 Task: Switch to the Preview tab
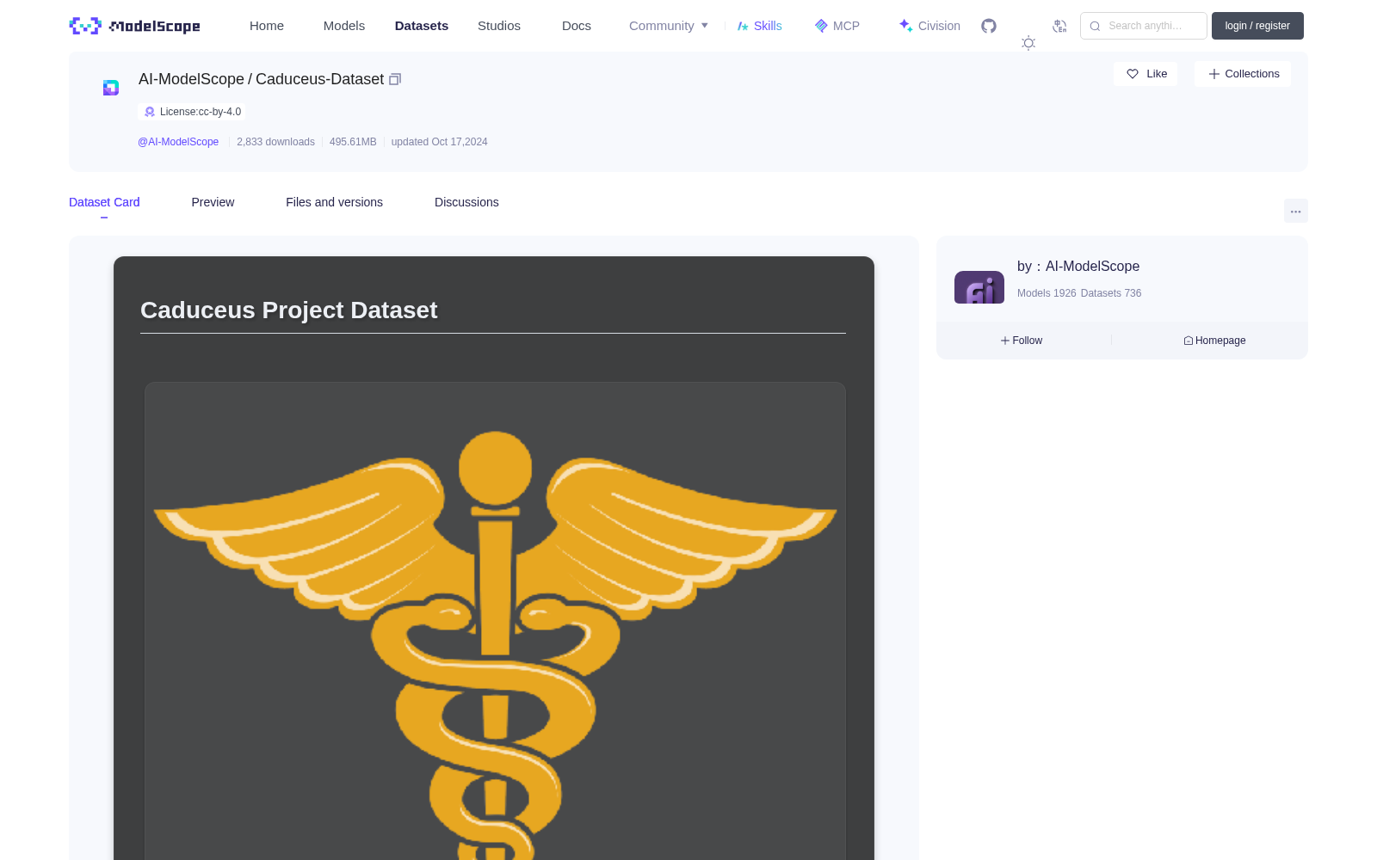[x=213, y=202]
